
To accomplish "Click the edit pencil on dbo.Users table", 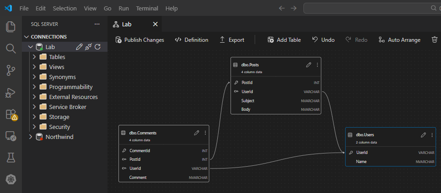I will tap(423, 135).
